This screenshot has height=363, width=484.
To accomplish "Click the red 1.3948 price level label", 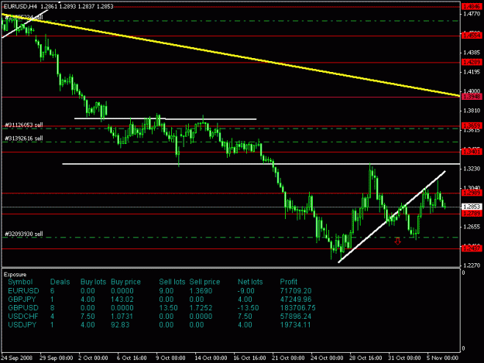I will [x=472, y=97].
